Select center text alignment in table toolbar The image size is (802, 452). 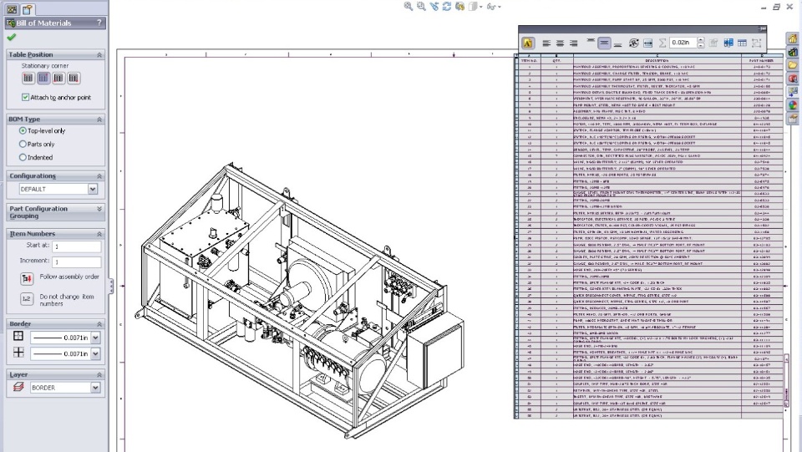(560, 43)
